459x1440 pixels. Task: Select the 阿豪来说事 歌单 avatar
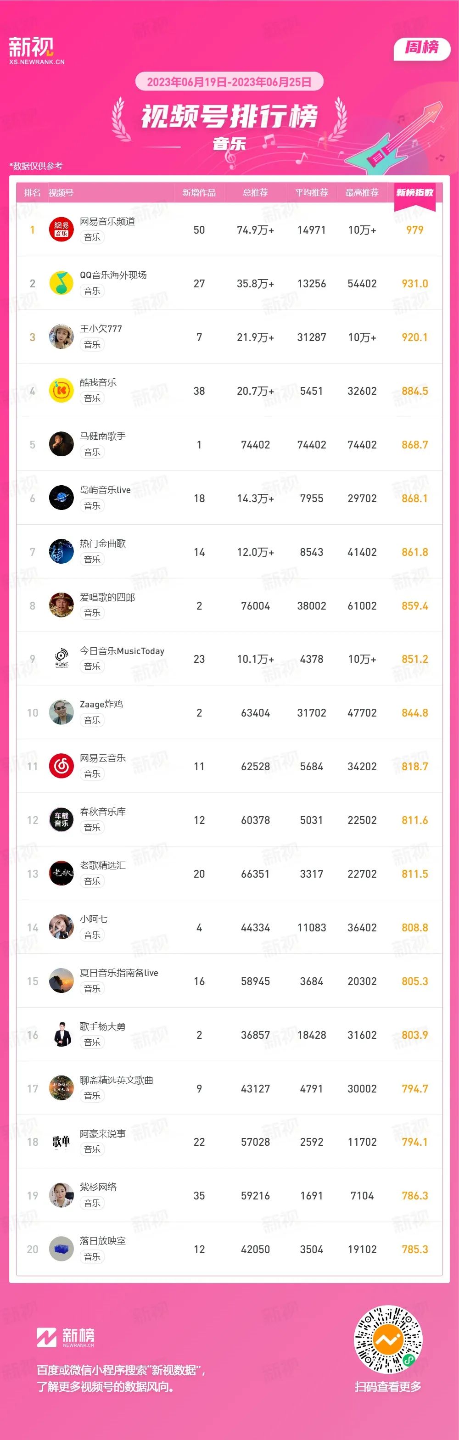point(62,1142)
